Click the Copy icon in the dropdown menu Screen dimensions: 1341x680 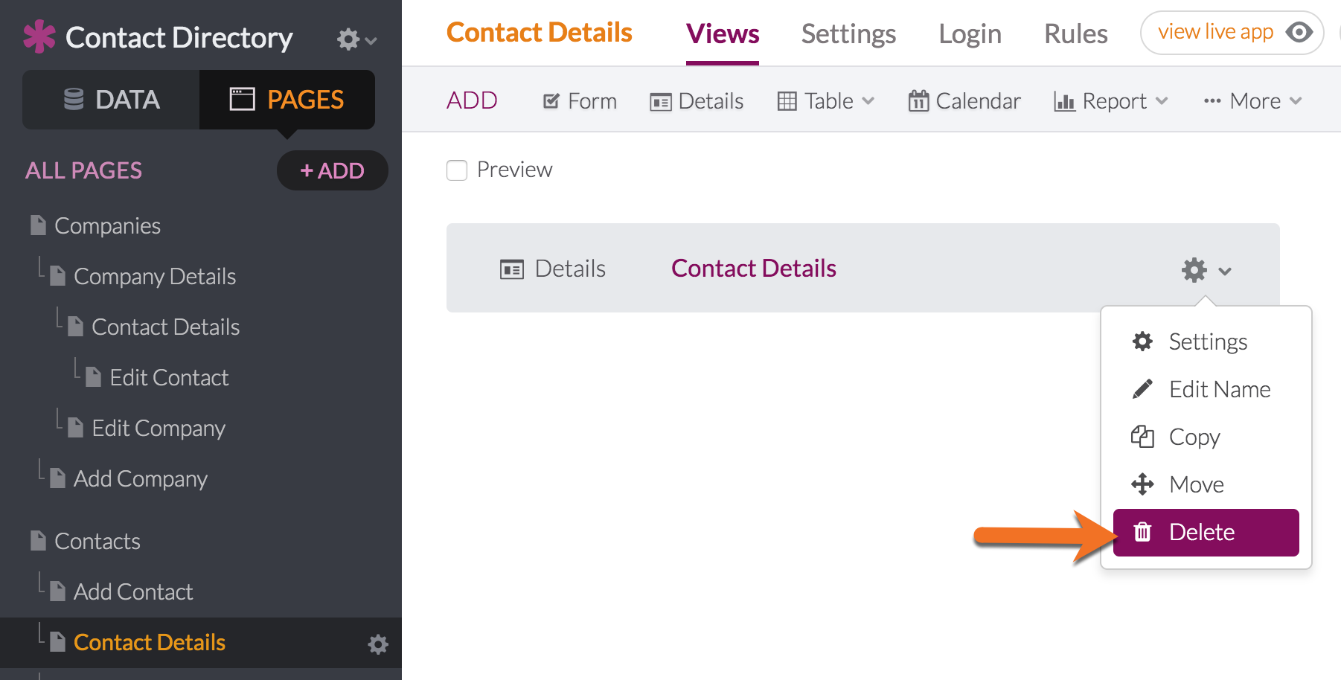tap(1142, 437)
